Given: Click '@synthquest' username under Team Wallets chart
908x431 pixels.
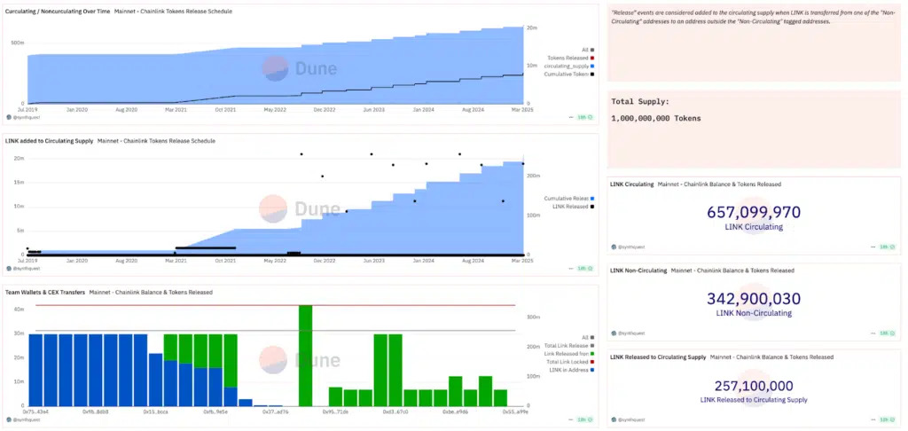Looking at the screenshot, I should pyautogui.click(x=27, y=420).
